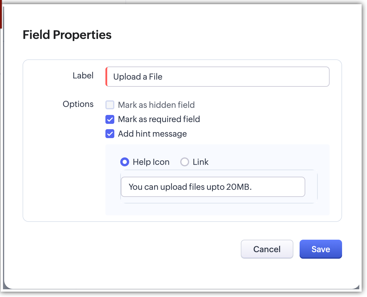Place cursor after "Upload a File" text
Image resolution: width=367 pixels, height=297 pixels.
(163, 77)
